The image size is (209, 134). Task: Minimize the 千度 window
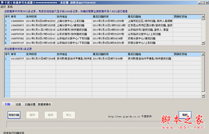pos(199,3)
